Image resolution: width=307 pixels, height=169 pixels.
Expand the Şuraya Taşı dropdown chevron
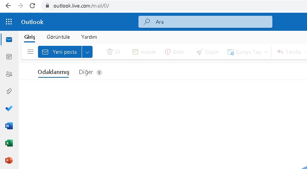coord(266,52)
